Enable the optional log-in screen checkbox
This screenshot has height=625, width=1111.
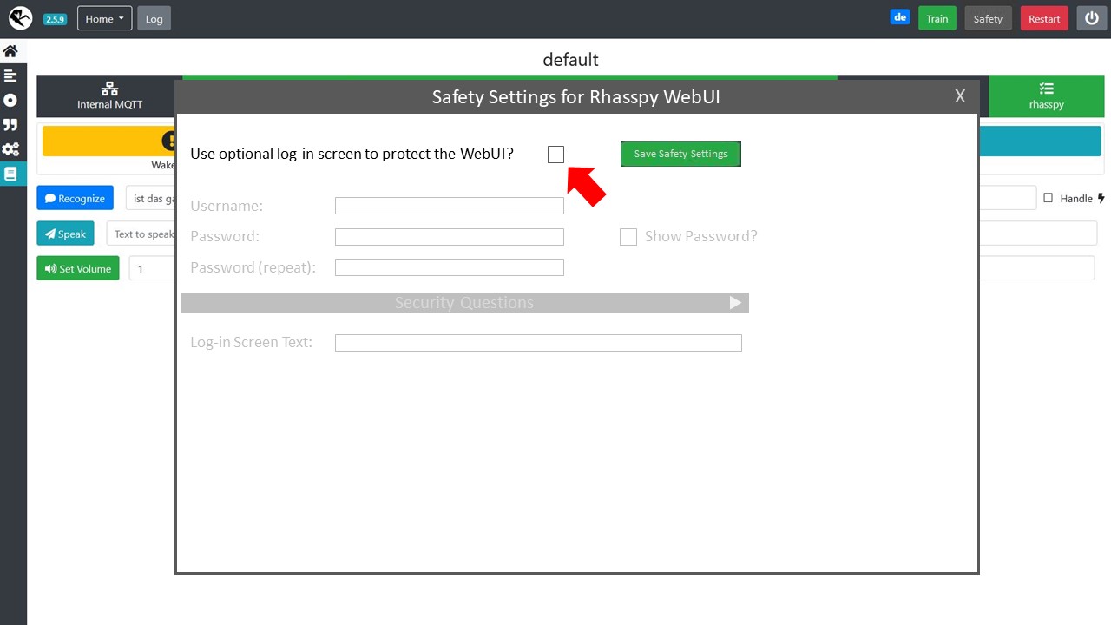tap(555, 154)
